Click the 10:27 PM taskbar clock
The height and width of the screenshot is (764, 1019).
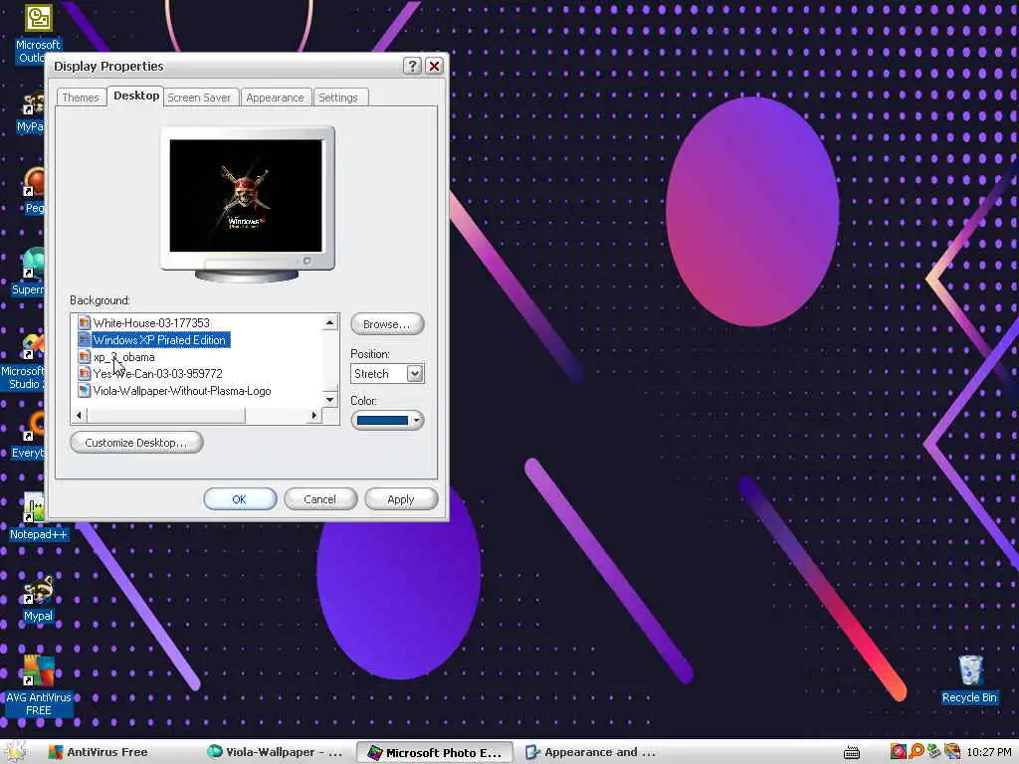(988, 752)
